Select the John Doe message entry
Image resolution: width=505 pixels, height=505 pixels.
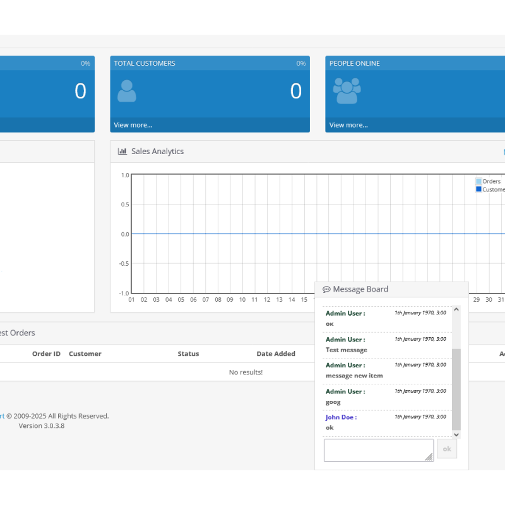(x=386, y=423)
